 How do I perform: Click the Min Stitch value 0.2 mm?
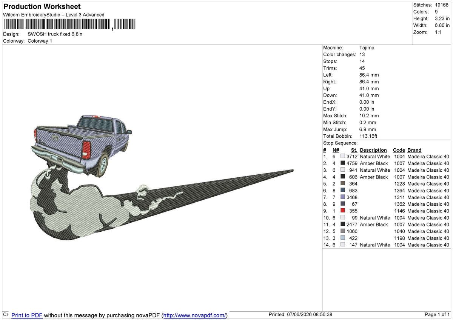pos(368,123)
